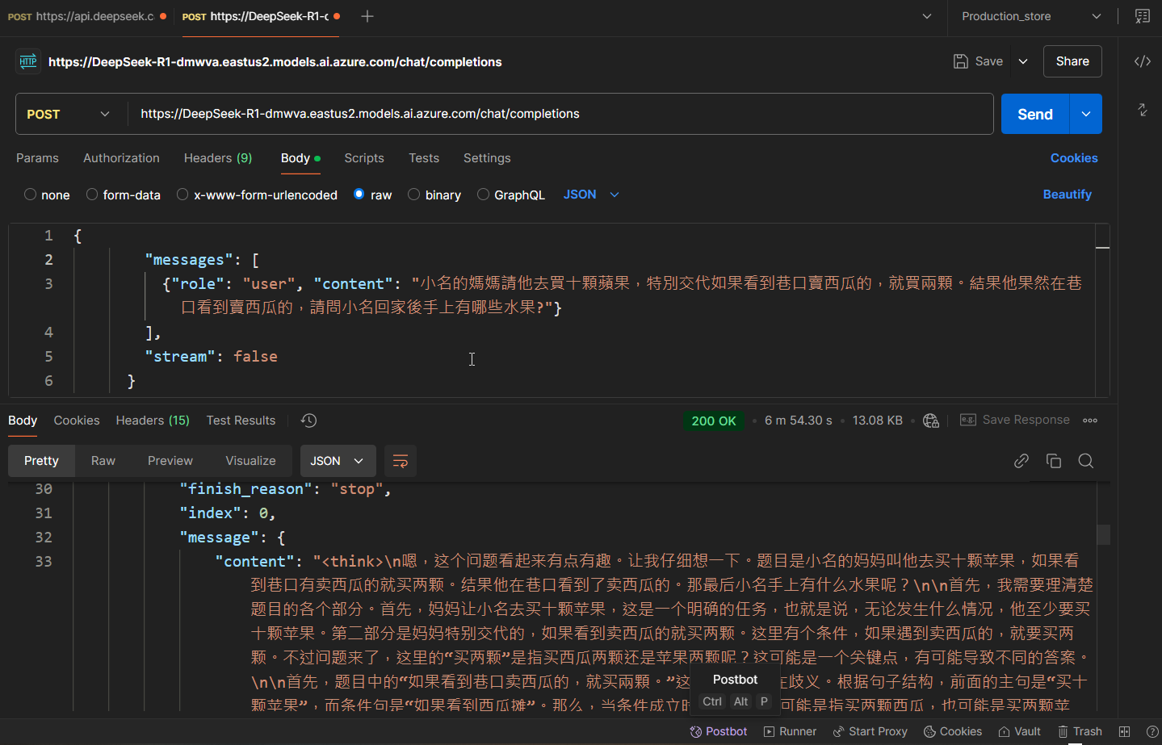The image size is (1162, 745).
Task: Click the response body vertical scrollbar
Action: coord(1104,534)
